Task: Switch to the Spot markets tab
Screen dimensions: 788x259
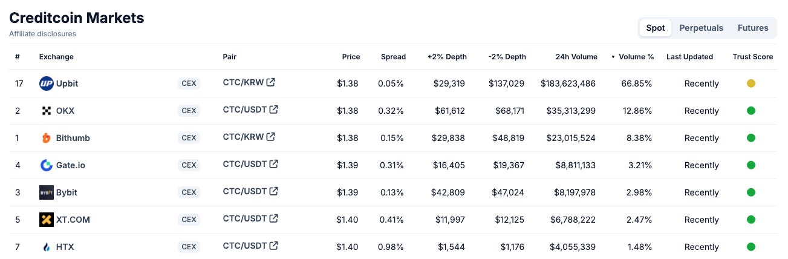Action: [x=655, y=28]
